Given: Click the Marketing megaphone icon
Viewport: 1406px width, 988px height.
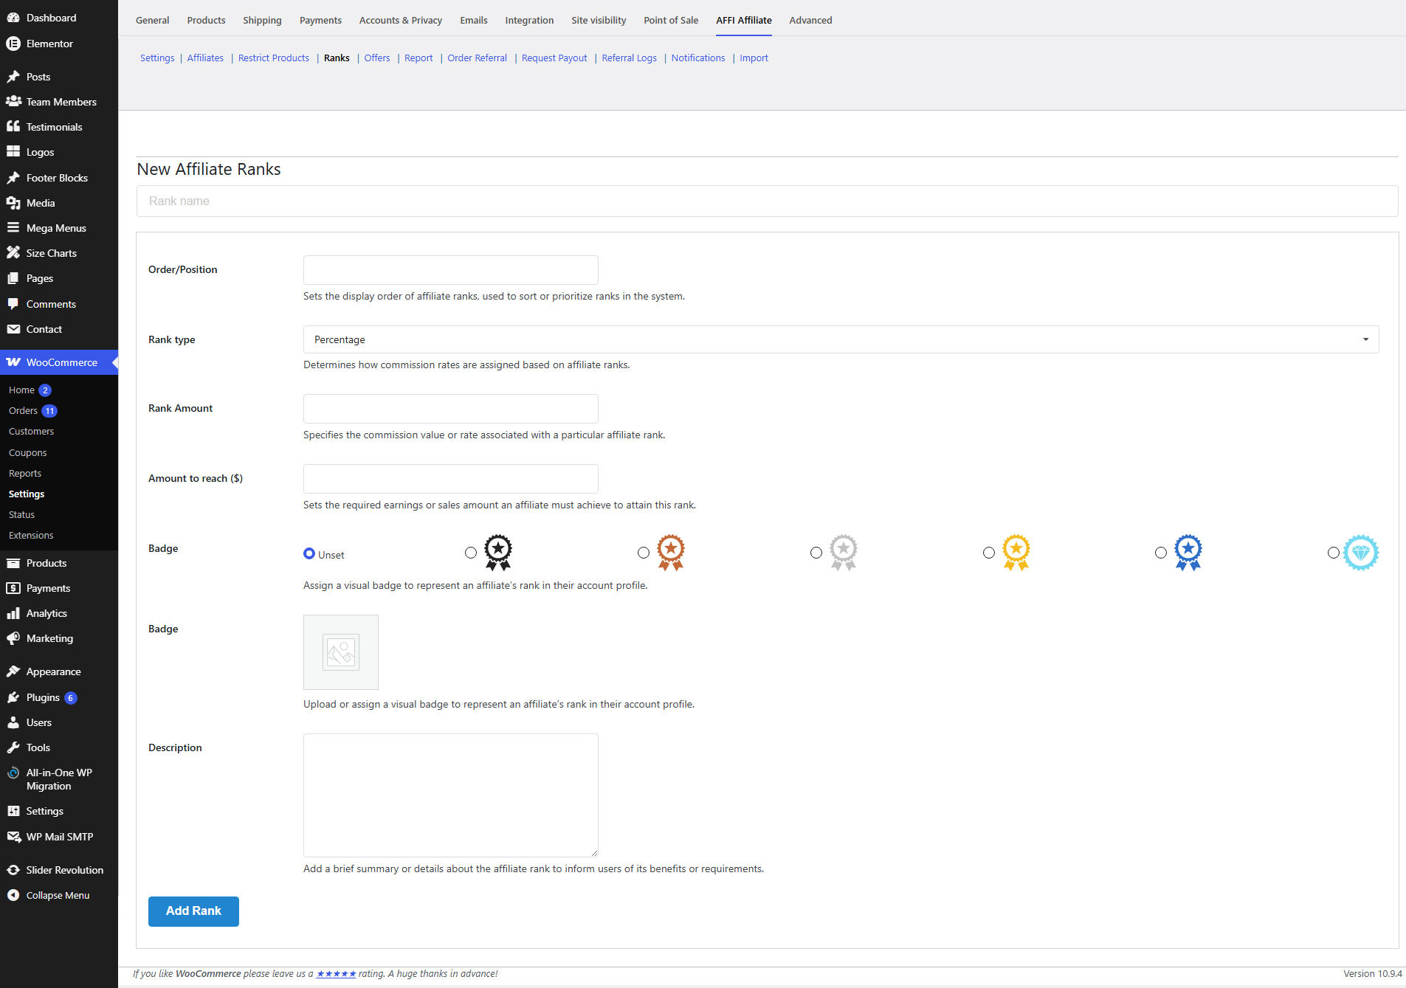Looking at the screenshot, I should coord(13,638).
